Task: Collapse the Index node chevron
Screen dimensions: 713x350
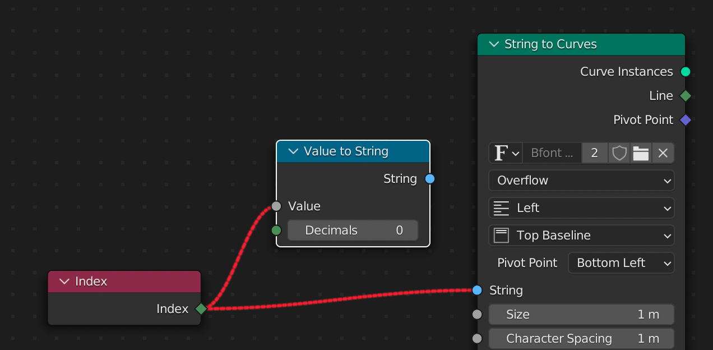Action: tap(64, 282)
